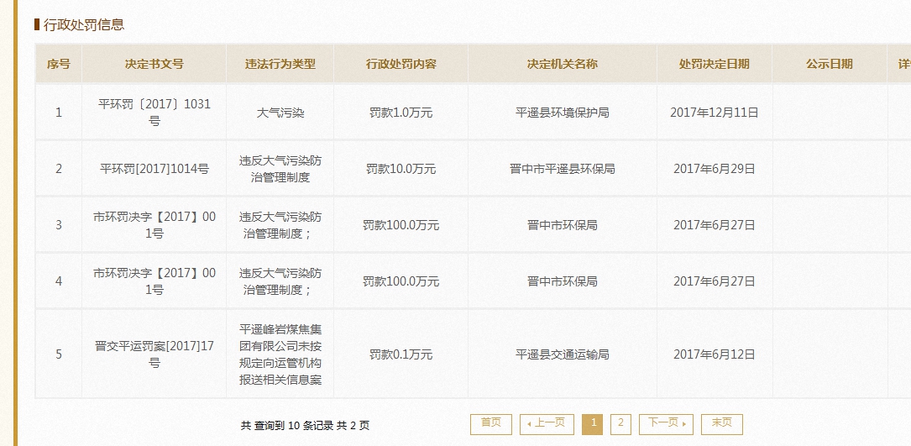Click serial number 2 cell

click(59, 169)
